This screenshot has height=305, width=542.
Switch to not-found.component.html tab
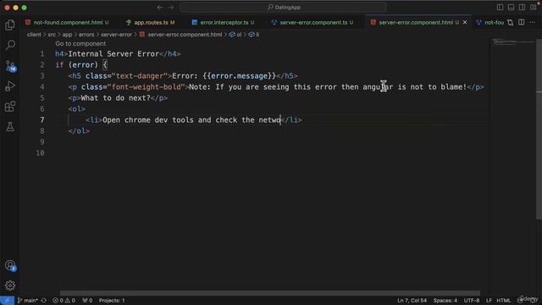(67, 23)
